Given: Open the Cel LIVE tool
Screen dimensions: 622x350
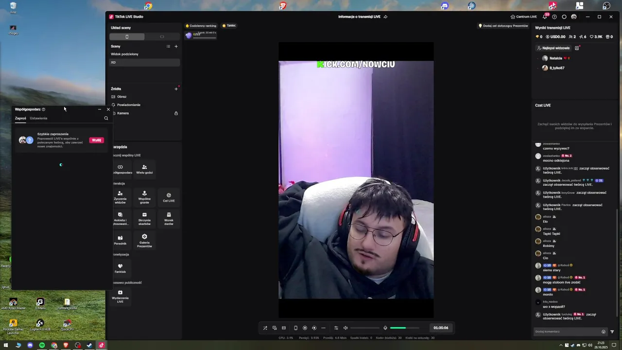Looking at the screenshot, I should [x=169, y=197].
